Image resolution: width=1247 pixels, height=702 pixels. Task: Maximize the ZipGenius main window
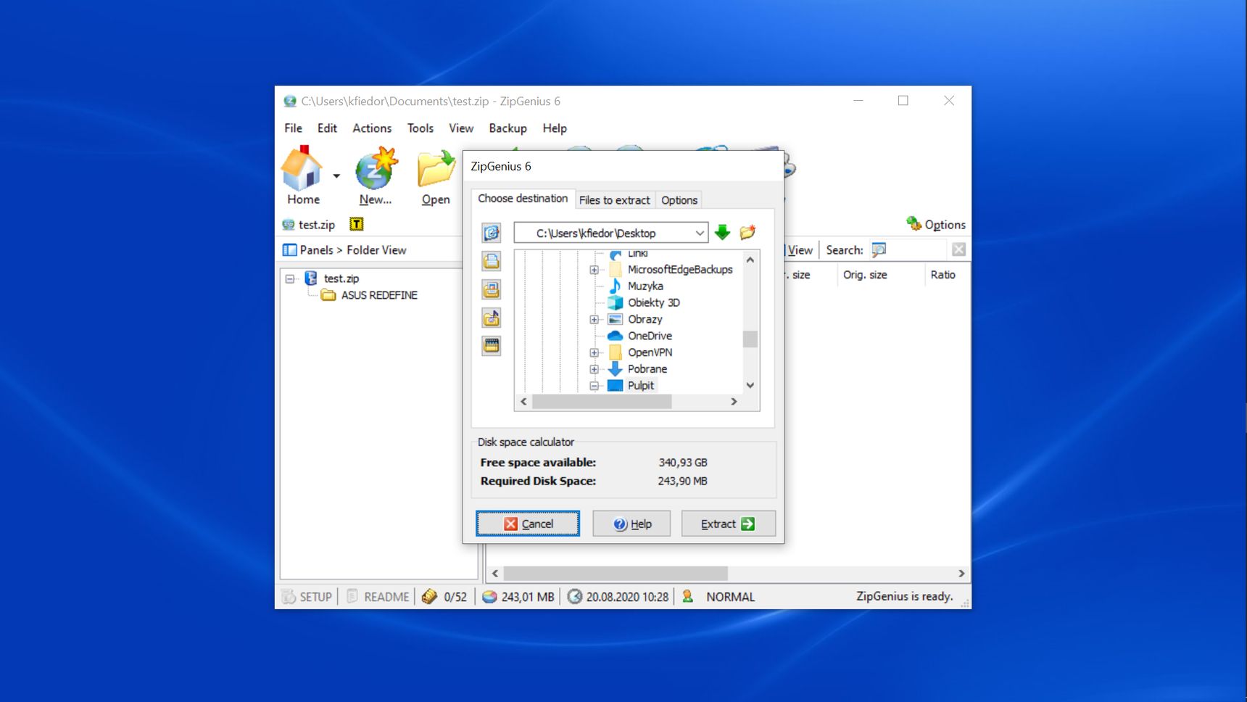903,101
